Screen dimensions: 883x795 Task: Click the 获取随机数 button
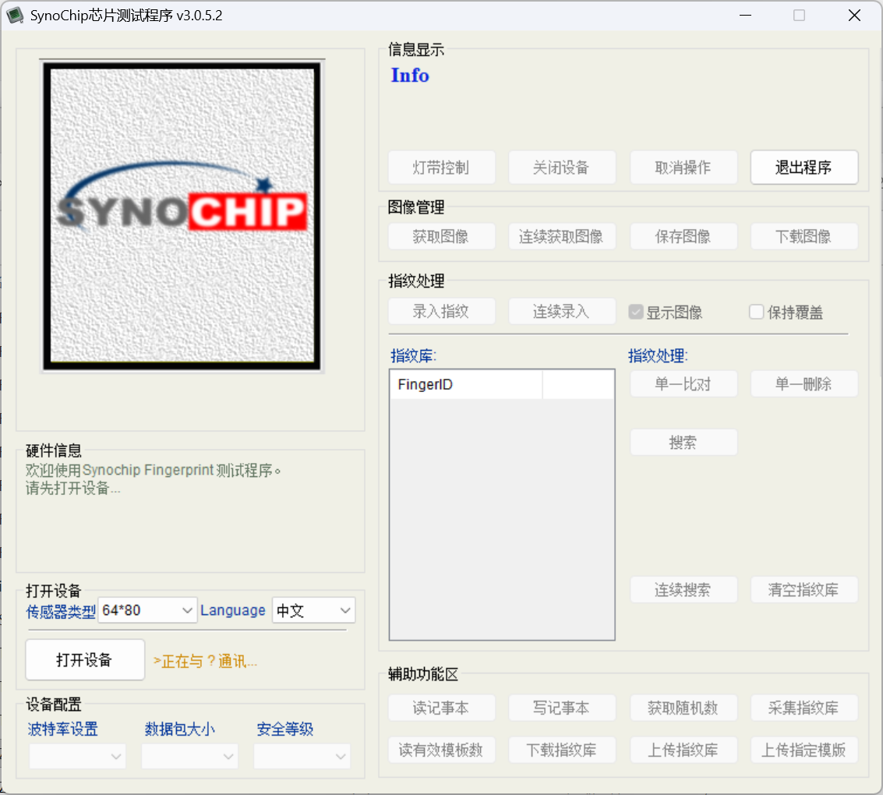point(683,708)
